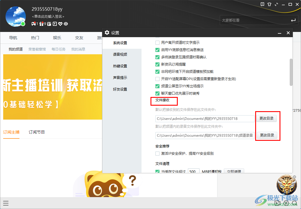The image size is (301, 209).
Task: Open the skin T-shirt icon in title bar
Action: pos(269,4)
